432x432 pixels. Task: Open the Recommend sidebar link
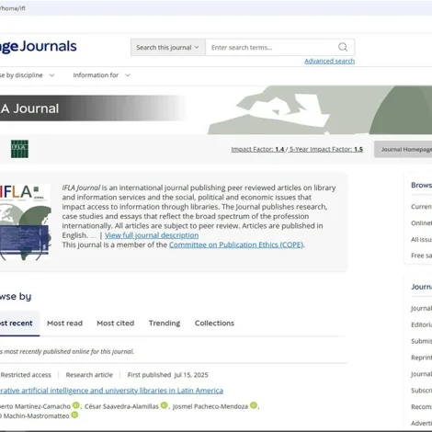(x=421, y=407)
